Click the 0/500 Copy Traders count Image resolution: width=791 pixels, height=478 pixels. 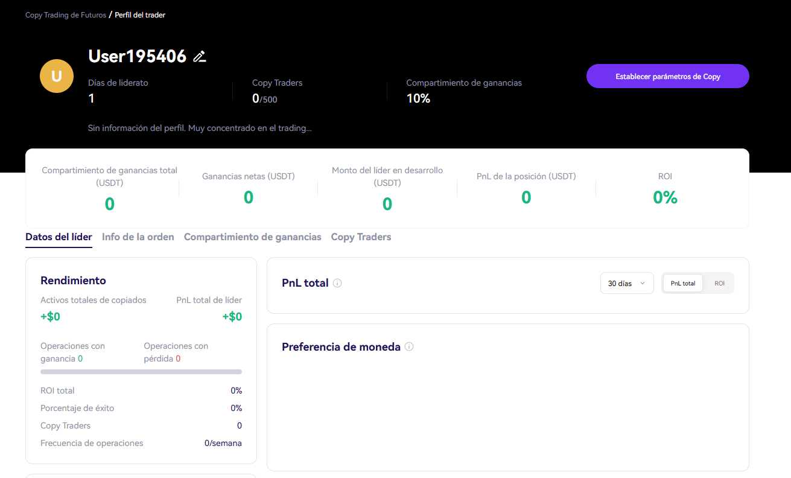[x=265, y=99]
